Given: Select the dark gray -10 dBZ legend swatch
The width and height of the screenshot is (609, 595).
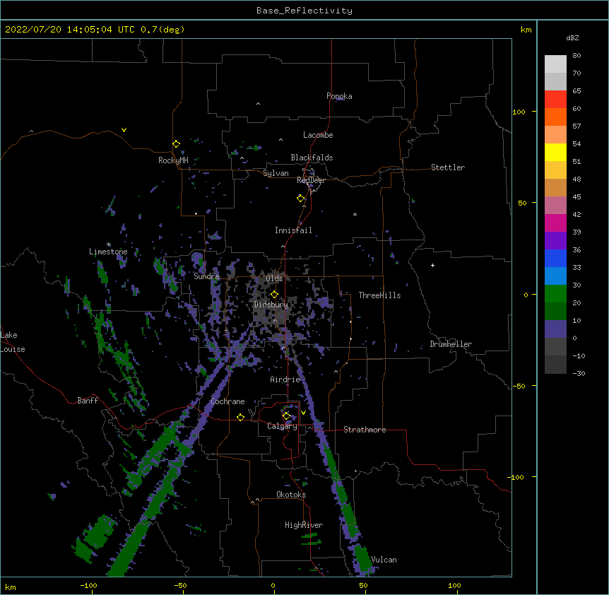Looking at the screenshot, I should coord(555,365).
